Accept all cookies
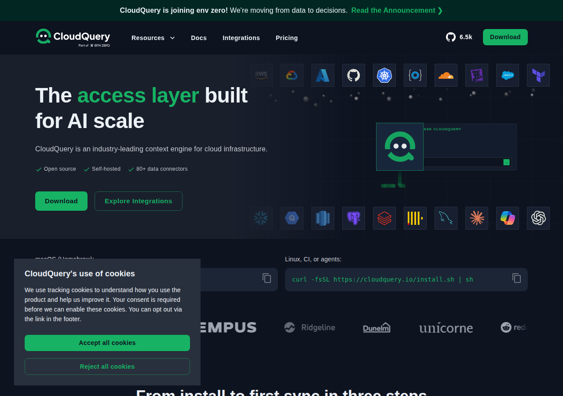 click(x=107, y=343)
